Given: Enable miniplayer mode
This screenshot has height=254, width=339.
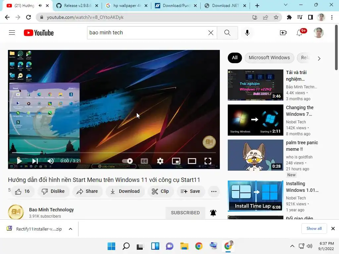Looking at the screenshot, I should (176, 161).
